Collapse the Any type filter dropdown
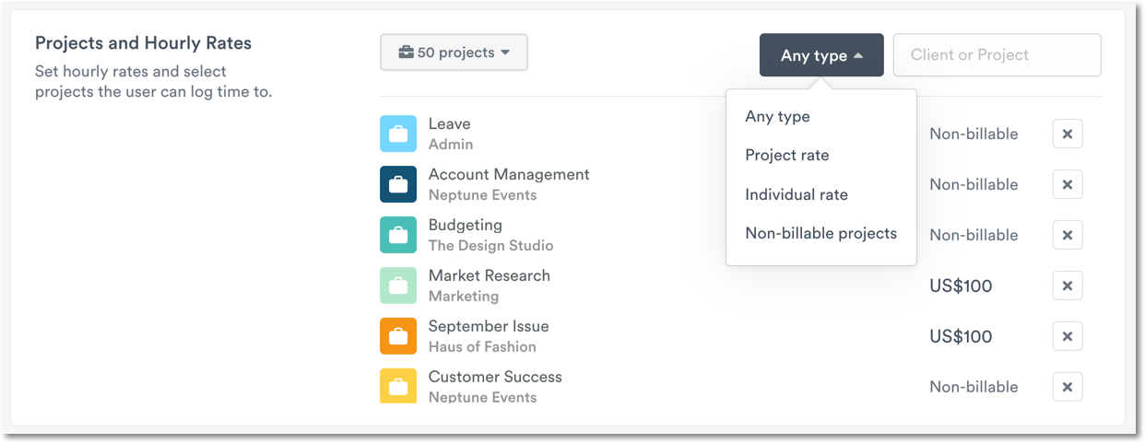1145x443 pixels. pos(821,55)
